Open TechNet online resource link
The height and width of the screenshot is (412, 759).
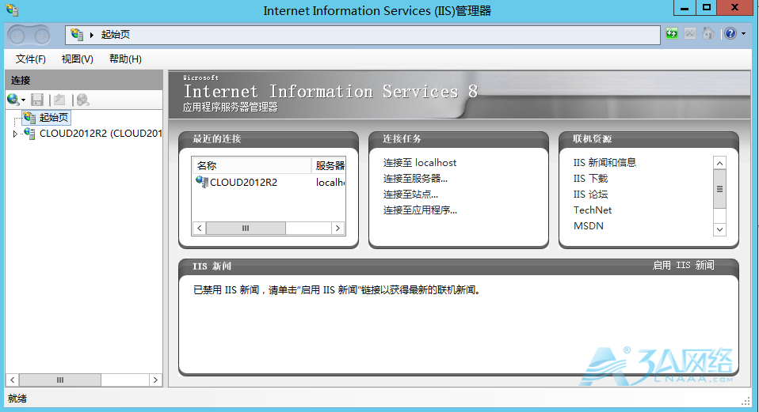click(x=593, y=210)
